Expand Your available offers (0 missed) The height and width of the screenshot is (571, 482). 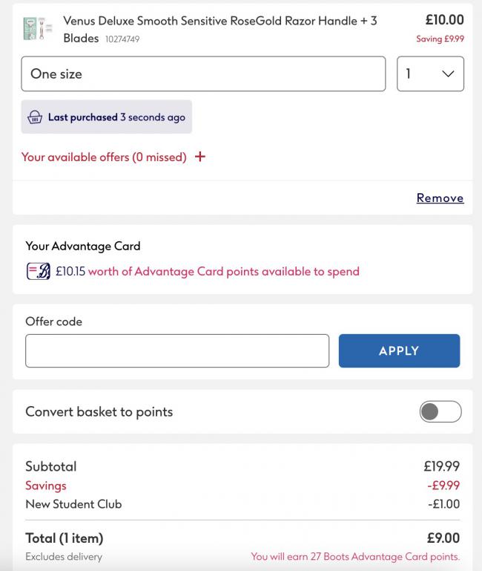coord(104,157)
